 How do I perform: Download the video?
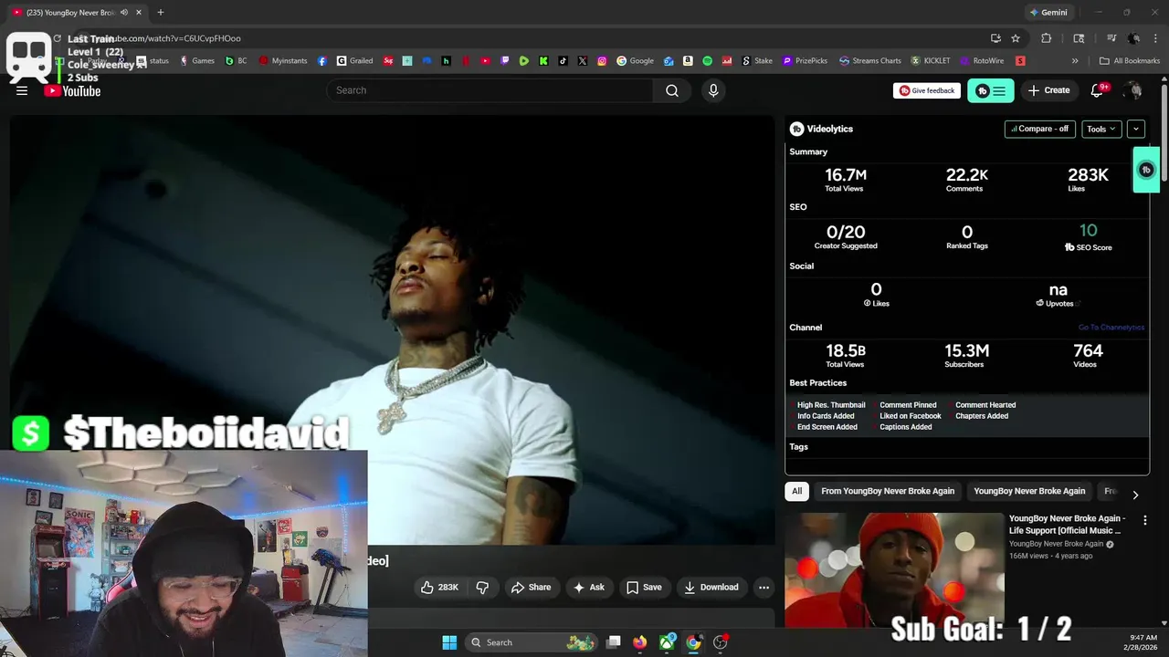(711, 587)
